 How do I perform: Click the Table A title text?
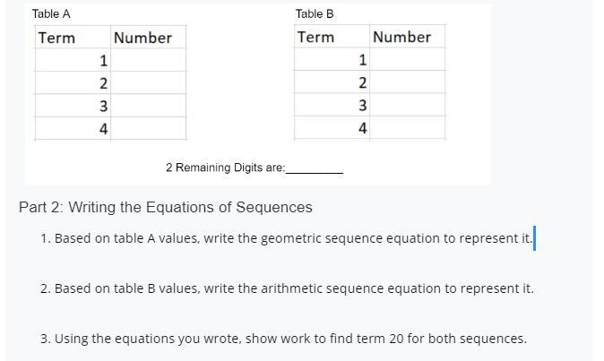click(51, 13)
